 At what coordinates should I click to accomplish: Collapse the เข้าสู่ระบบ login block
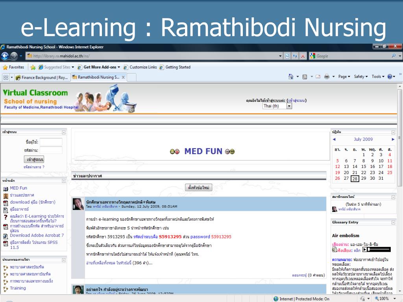(64, 133)
